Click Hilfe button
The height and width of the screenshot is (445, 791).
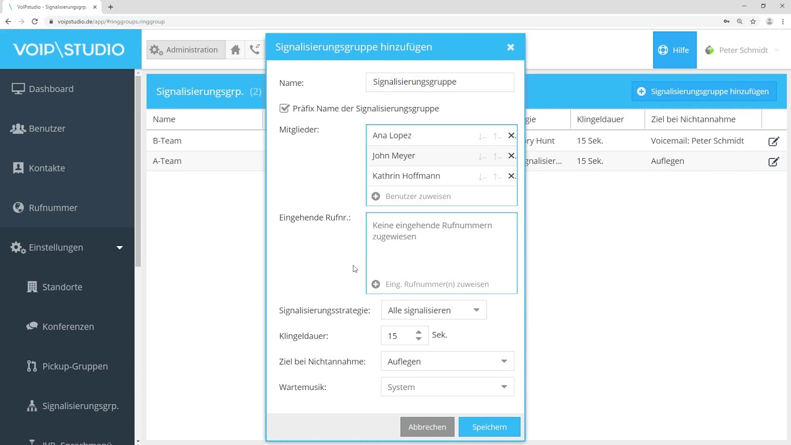coord(674,50)
